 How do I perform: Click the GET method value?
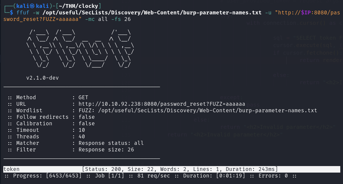tap(83, 97)
